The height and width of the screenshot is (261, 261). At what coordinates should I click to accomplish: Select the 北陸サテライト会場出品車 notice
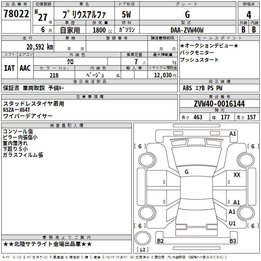point(47,244)
